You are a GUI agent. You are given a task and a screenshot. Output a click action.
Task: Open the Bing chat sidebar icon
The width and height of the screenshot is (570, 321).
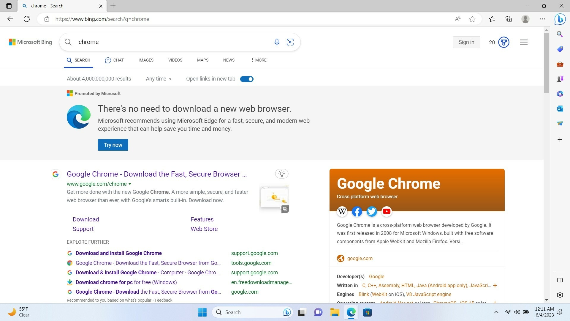559,19
